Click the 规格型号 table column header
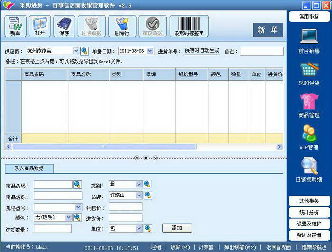The width and height of the screenshot is (332, 252). (x=192, y=75)
